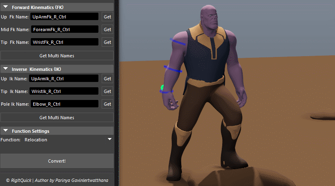The width and height of the screenshot is (335, 186).
Task: Edit the Up Ik Name field
Action: coord(64,79)
